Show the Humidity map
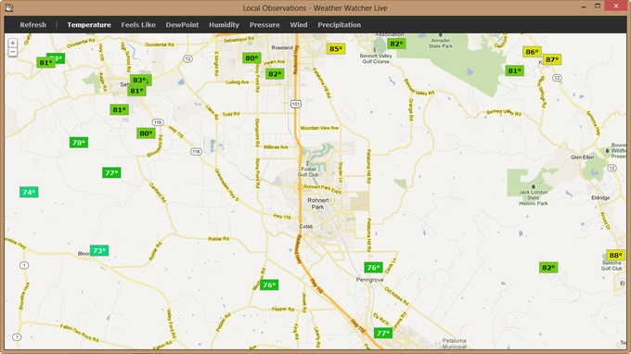The height and width of the screenshot is (354, 631). (224, 25)
